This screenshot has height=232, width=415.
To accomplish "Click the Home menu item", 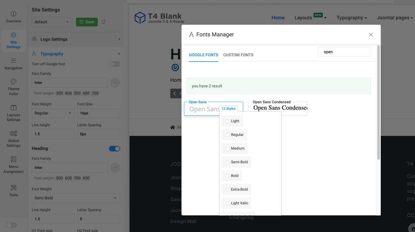I will [278, 18].
